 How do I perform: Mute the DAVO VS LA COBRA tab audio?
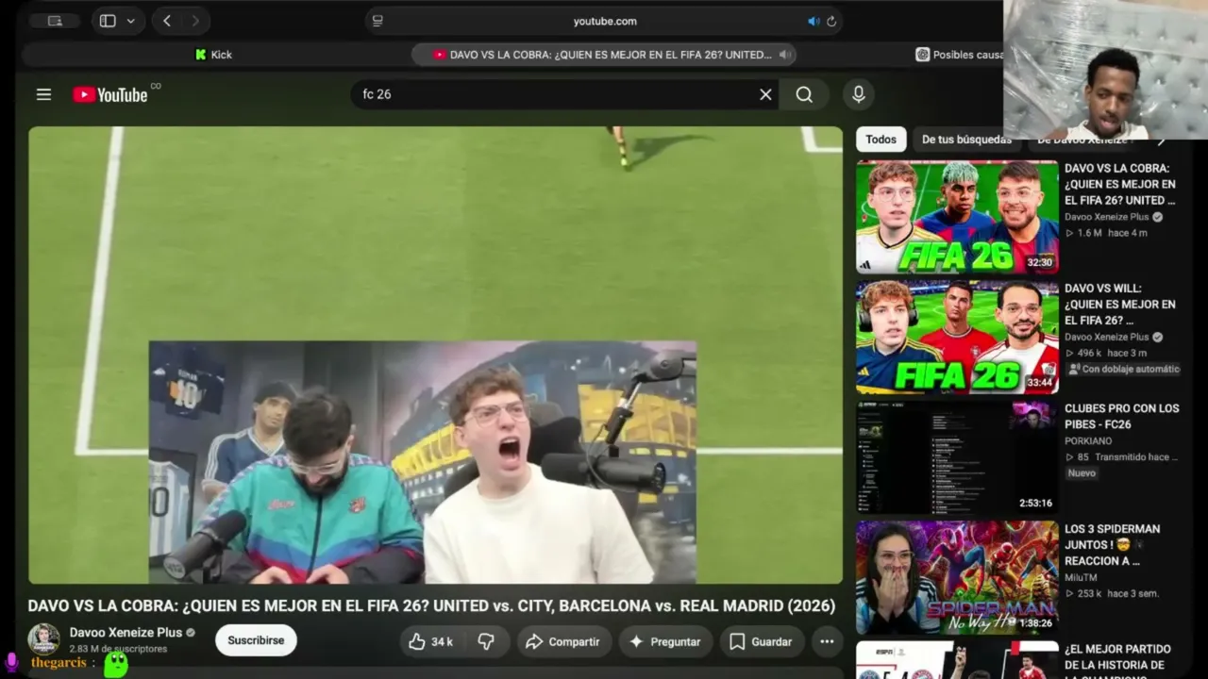coord(784,55)
